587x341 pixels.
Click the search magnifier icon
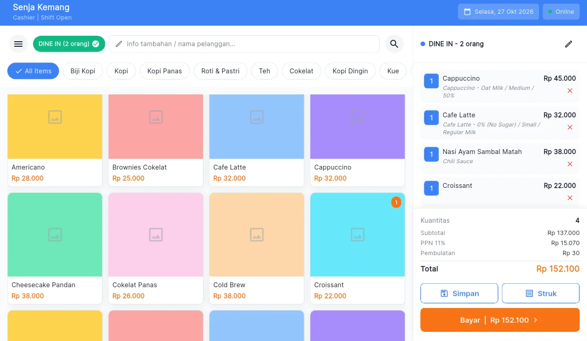394,44
